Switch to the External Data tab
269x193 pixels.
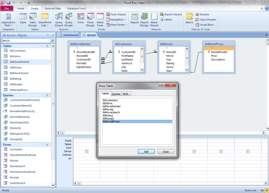point(53,8)
